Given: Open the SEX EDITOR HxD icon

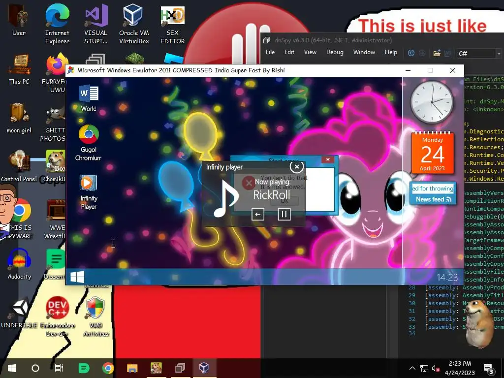Looking at the screenshot, I should (x=173, y=24).
